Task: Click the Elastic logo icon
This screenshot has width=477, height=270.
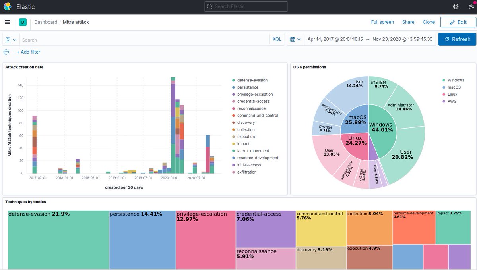Action: pyautogui.click(x=7, y=7)
